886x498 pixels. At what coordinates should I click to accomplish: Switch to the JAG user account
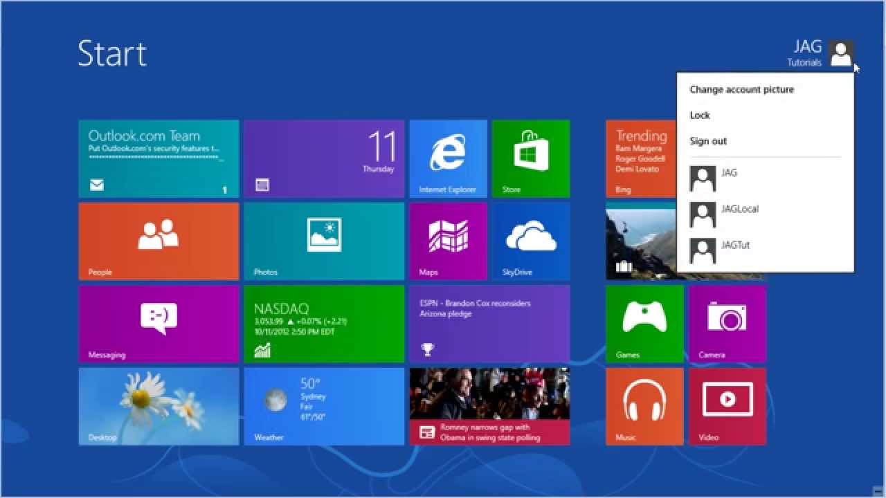click(x=765, y=178)
